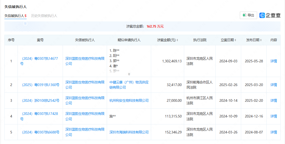This screenshot has height=144, width=285.
Task: Click filing date 2024-10-09
Action: 228,116
